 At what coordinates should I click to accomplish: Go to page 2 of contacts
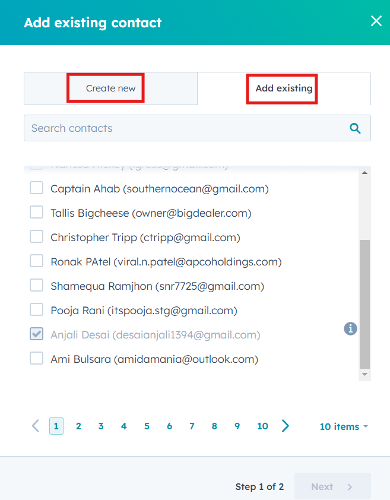coord(78,426)
